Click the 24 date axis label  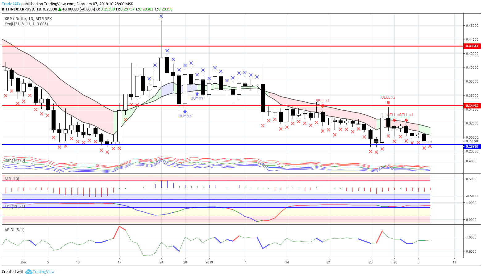[161, 262]
